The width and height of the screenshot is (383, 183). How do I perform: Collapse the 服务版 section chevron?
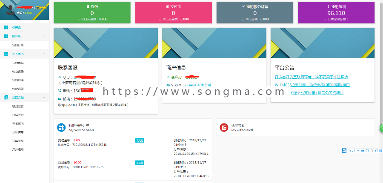[x=44, y=36]
